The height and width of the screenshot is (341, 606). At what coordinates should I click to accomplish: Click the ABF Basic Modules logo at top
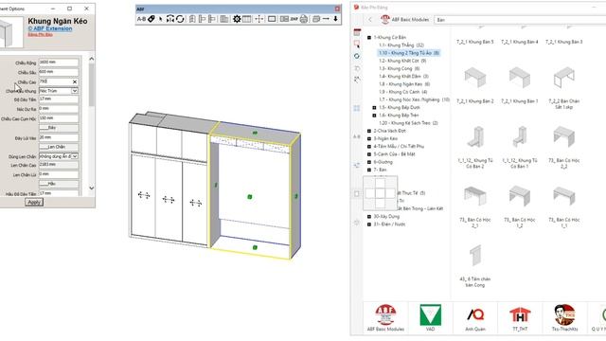tap(385, 19)
